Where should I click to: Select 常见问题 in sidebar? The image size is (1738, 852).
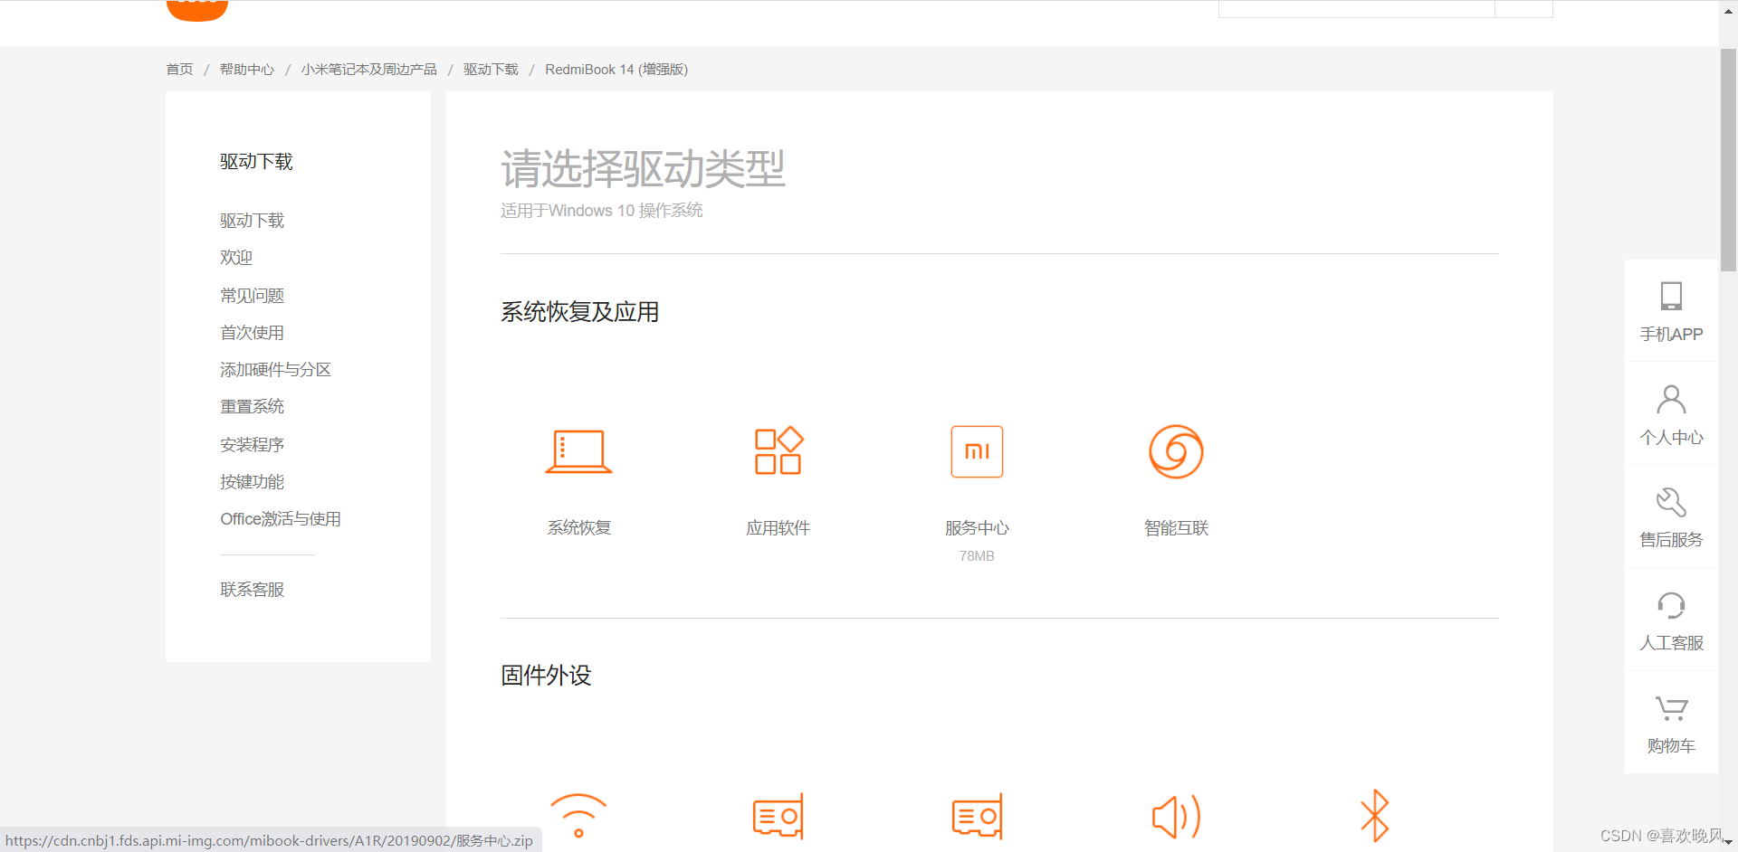pos(252,296)
